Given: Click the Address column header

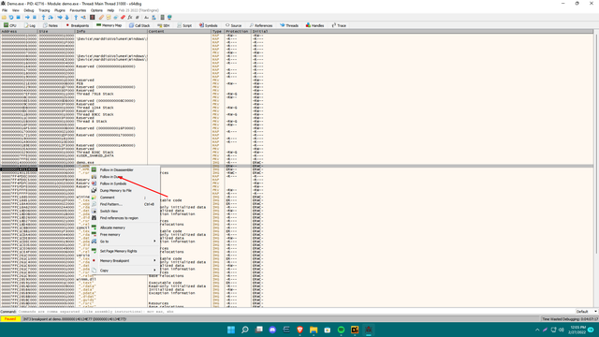Looking at the screenshot, I should coord(19,31).
